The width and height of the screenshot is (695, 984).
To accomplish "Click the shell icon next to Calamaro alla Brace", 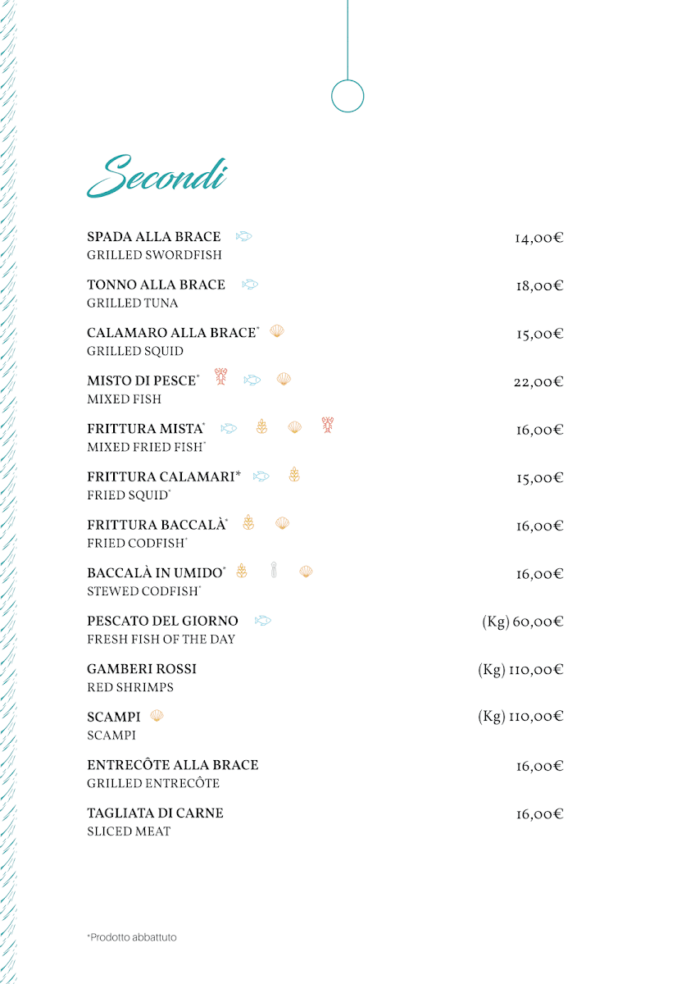I will click(277, 331).
